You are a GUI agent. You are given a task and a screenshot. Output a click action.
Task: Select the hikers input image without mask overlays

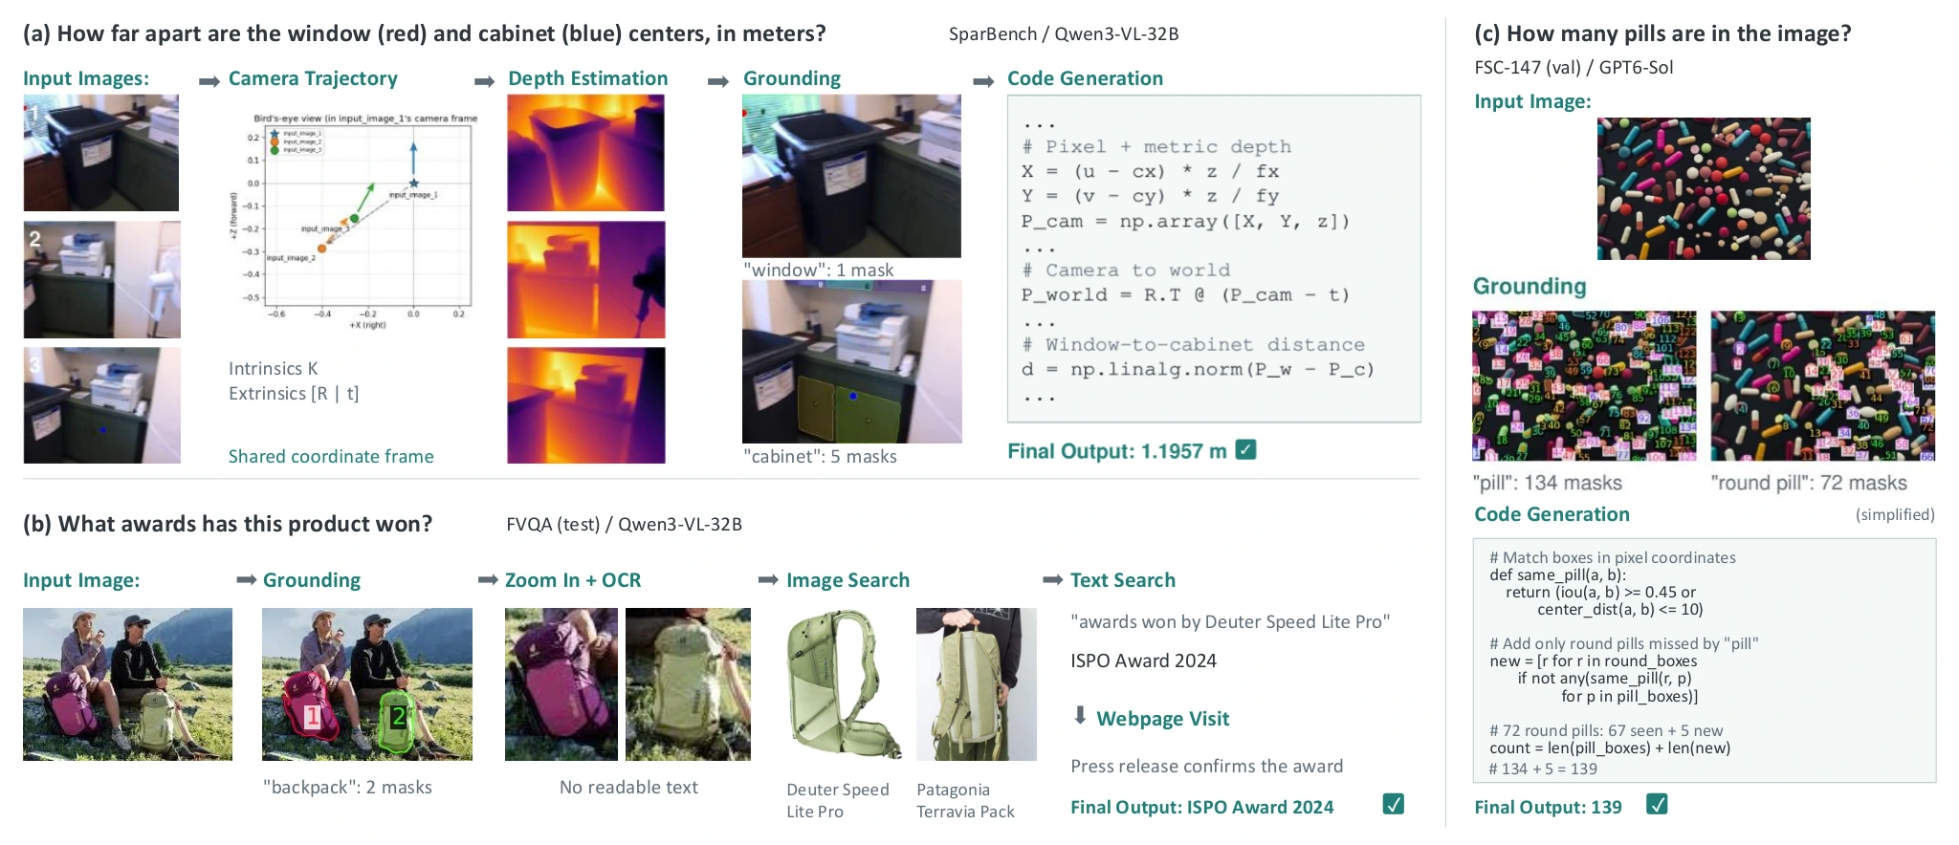pyautogui.click(x=127, y=684)
